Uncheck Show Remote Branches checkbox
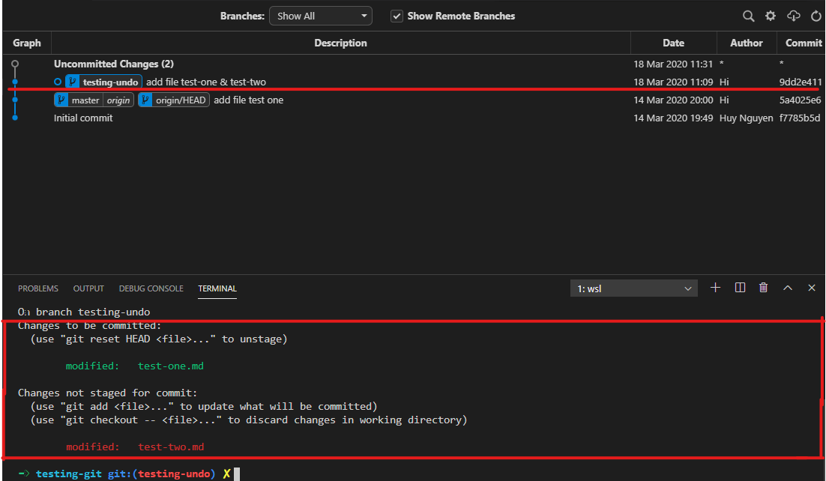 397,16
